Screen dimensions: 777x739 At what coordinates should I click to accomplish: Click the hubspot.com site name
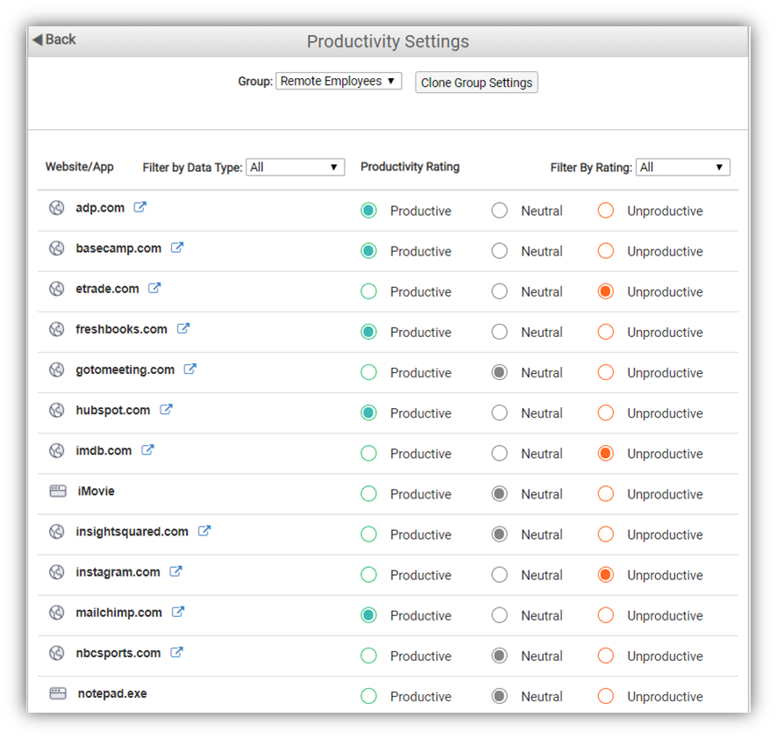[113, 410]
